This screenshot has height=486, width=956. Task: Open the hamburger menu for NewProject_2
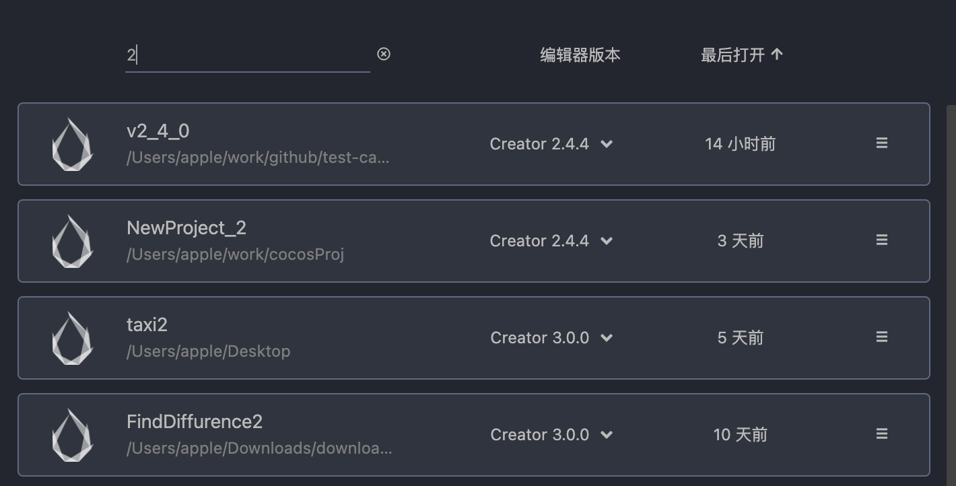(x=882, y=240)
